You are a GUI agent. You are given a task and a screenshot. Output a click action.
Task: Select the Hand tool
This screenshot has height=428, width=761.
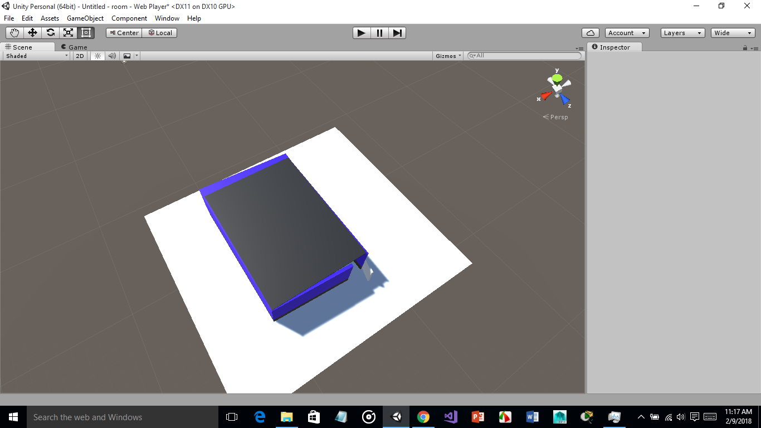[14, 33]
